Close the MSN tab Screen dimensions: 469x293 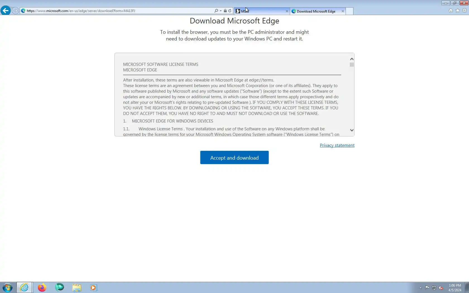click(287, 11)
